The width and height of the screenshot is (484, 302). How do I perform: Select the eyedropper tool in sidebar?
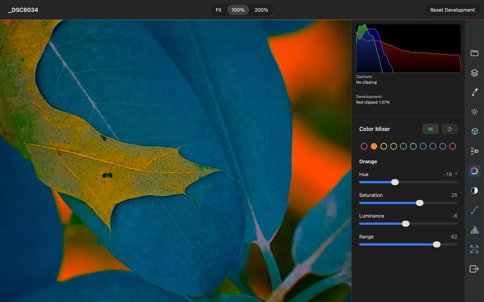click(x=475, y=92)
